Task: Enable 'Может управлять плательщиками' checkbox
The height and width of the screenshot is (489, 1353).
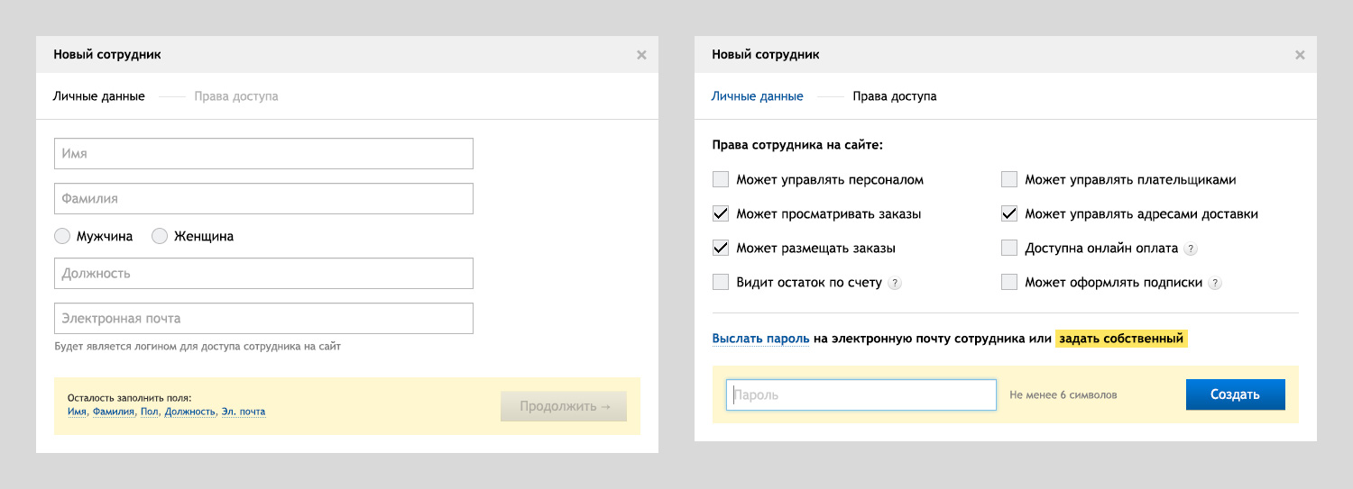Action: click(1009, 179)
